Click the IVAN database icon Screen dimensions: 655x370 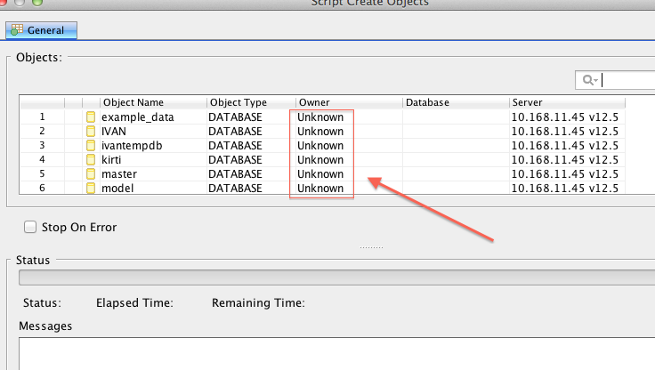click(x=90, y=132)
